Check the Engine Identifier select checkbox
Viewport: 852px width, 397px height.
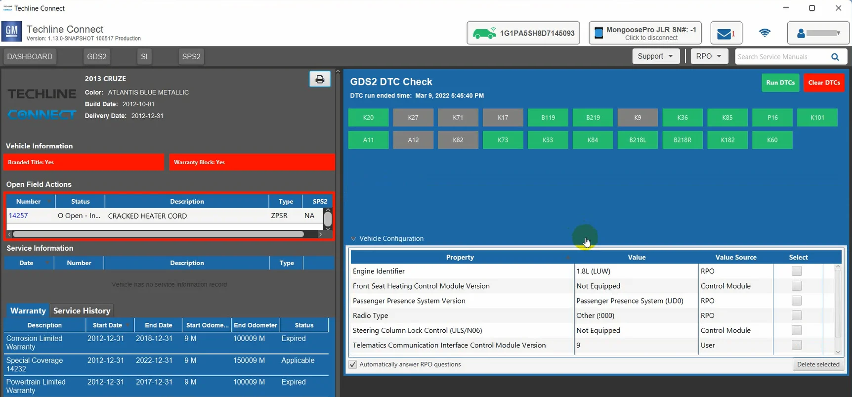(796, 271)
